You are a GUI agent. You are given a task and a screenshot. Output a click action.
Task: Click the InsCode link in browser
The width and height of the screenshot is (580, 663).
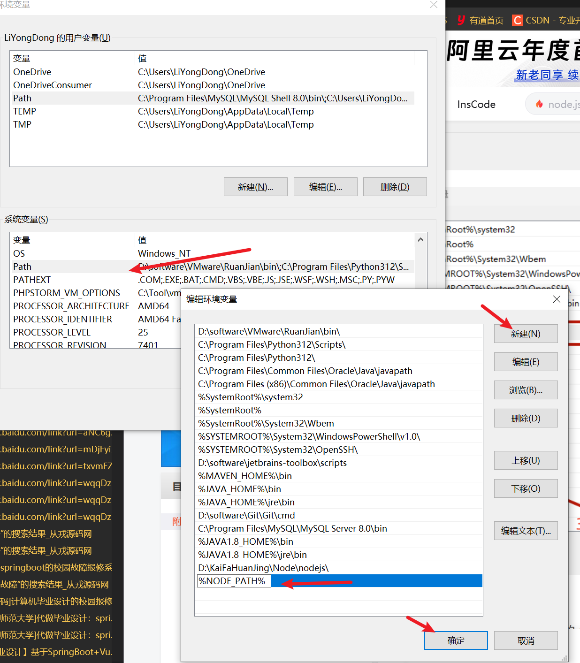[x=476, y=104]
